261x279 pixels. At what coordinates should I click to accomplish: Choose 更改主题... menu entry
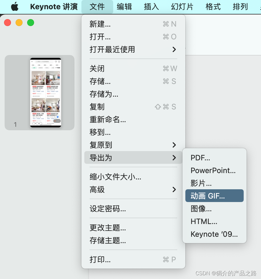[x=133, y=228]
